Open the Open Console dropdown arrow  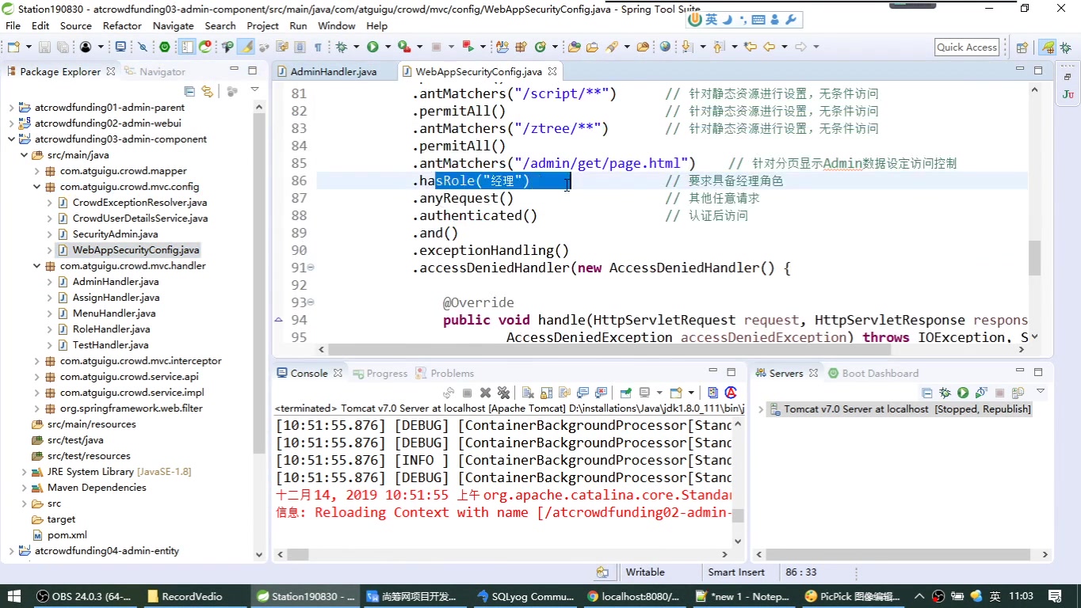(691, 393)
